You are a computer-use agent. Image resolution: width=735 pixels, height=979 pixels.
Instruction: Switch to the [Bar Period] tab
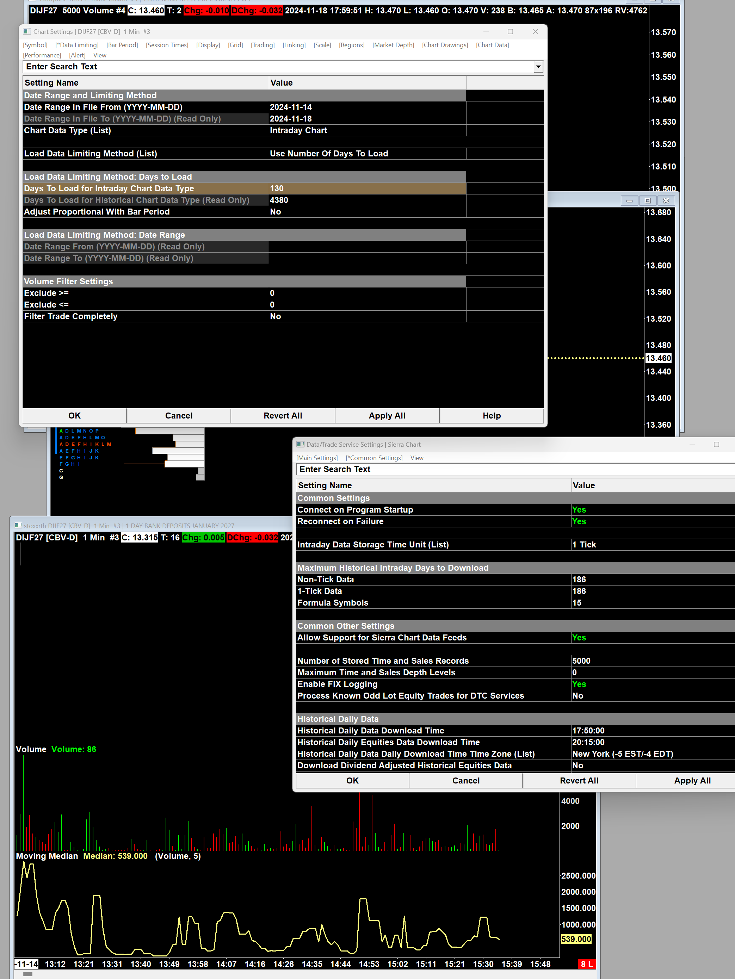coord(122,45)
